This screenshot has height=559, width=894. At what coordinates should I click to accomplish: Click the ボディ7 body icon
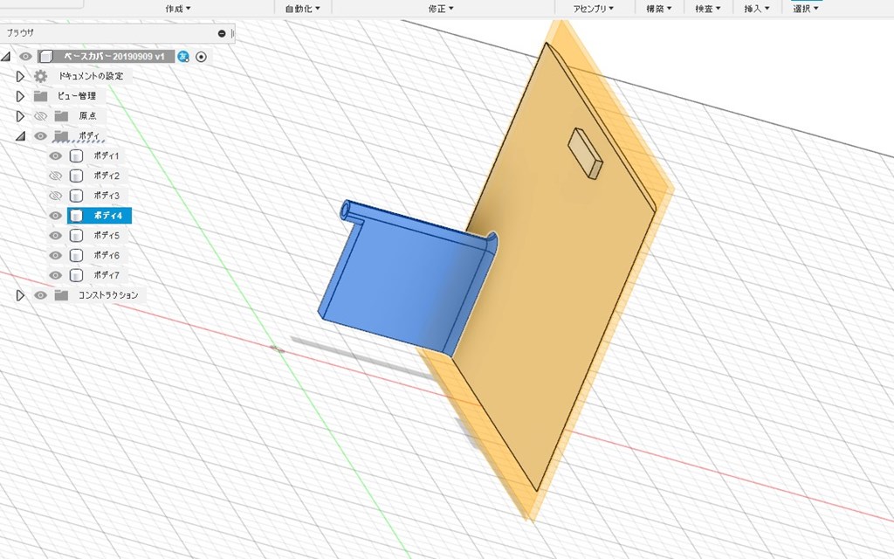76,275
